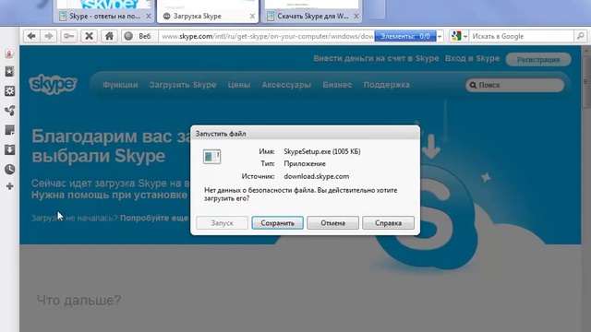591x332 pixels.
Task: Open the Поддержка menu item
Action: (x=386, y=85)
